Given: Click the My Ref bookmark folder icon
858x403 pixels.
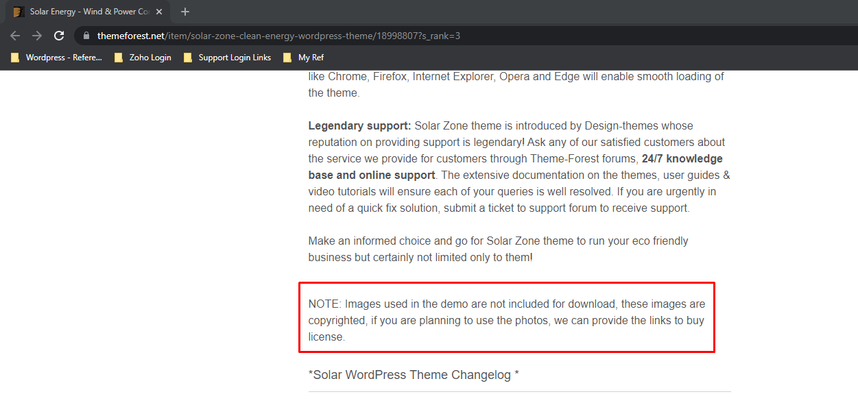Looking at the screenshot, I should (287, 58).
